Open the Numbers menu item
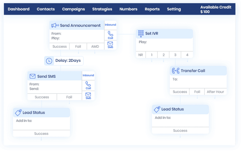Image resolution: width=241 pixels, height=154 pixels. 128,9
